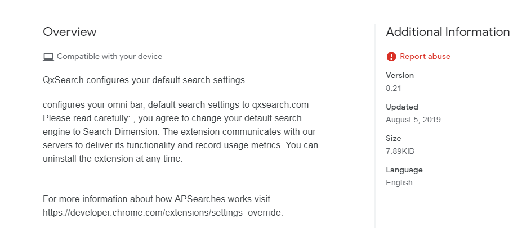Click the 'Compatible with your device' text
Viewport: 531px width, 228px height.
click(x=109, y=56)
